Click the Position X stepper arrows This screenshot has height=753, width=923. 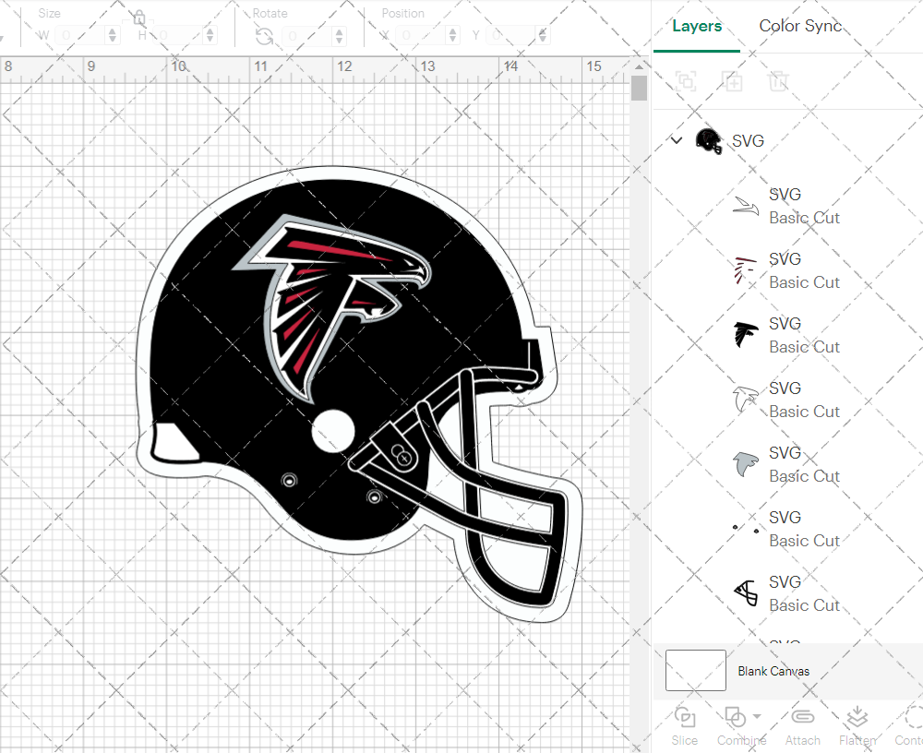452,35
